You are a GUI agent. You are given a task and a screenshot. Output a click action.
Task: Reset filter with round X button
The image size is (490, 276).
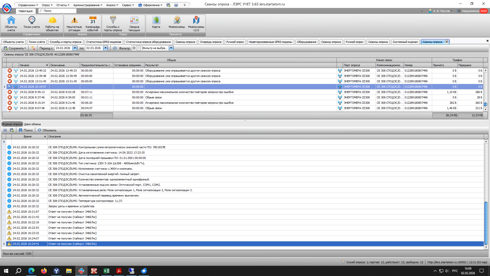[x=134, y=48]
